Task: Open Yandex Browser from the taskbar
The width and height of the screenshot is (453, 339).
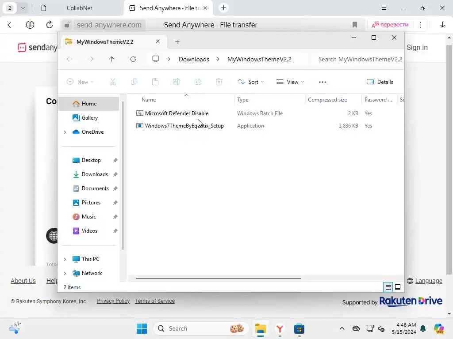Action: [280, 328]
